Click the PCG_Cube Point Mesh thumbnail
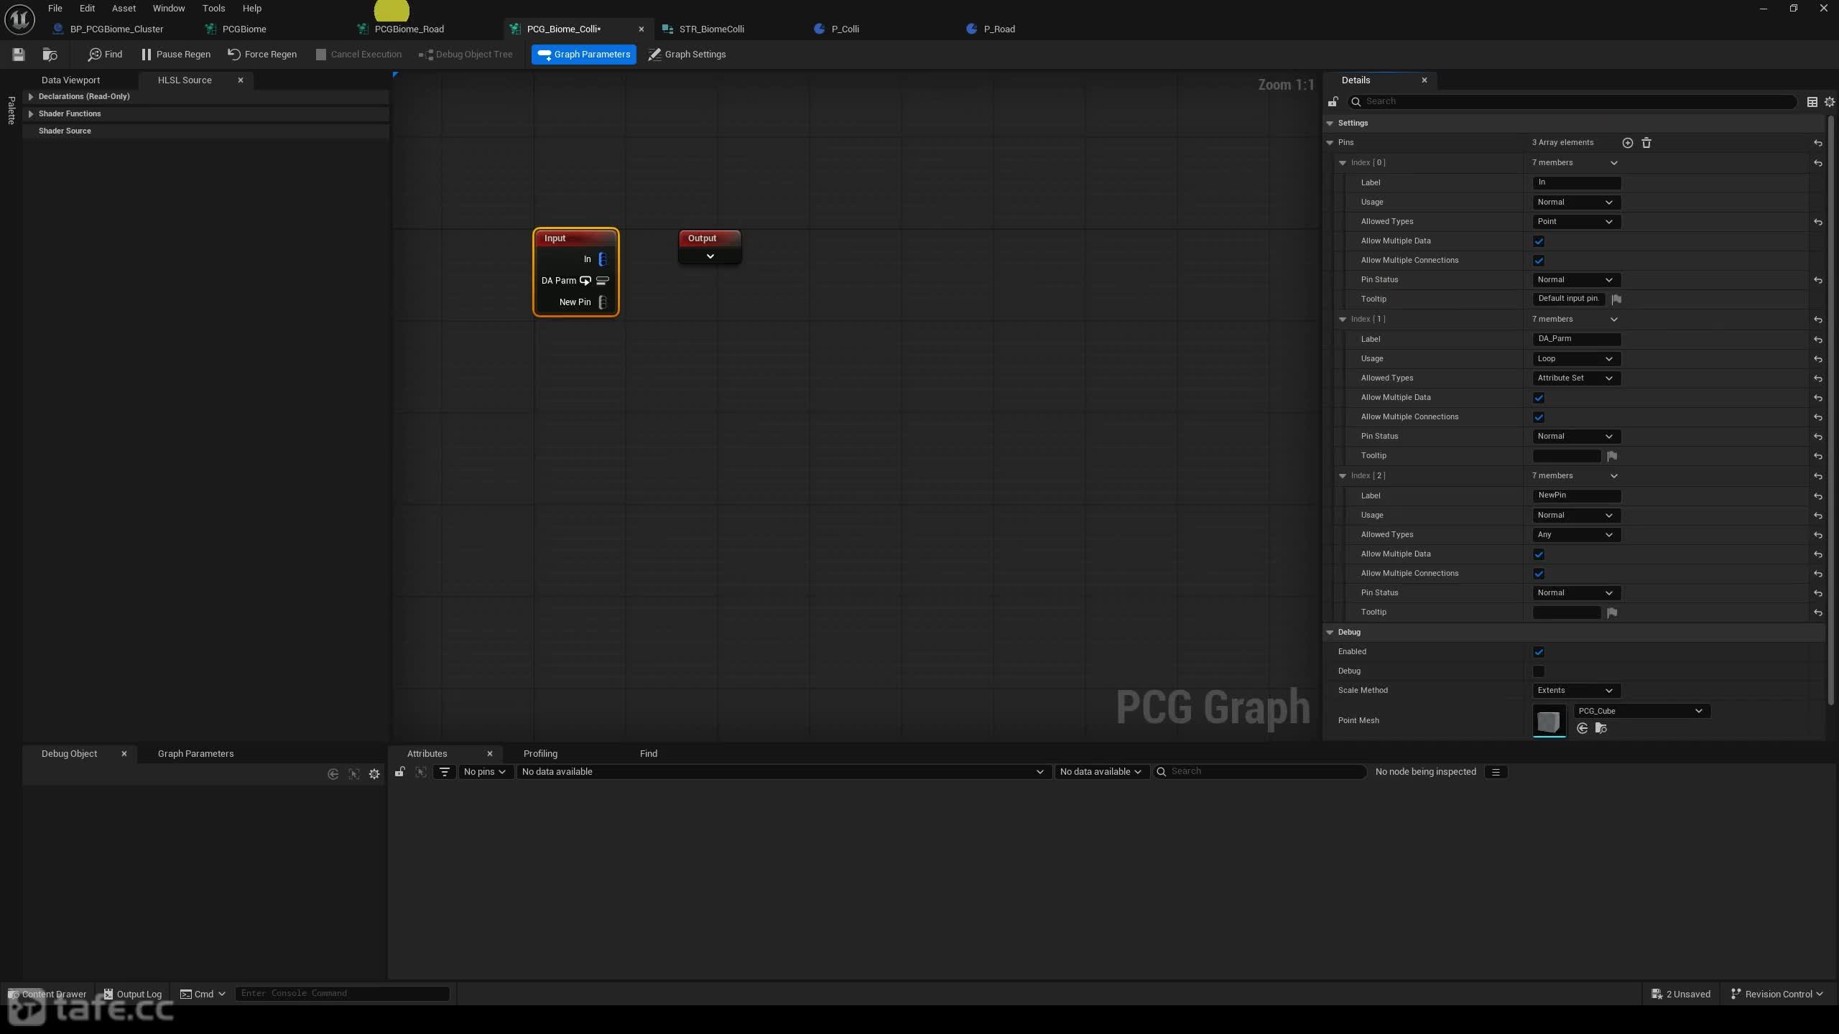The height and width of the screenshot is (1034, 1839). click(1549, 721)
